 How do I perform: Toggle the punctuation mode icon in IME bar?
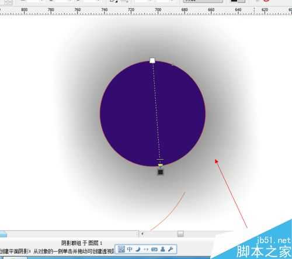point(146,250)
